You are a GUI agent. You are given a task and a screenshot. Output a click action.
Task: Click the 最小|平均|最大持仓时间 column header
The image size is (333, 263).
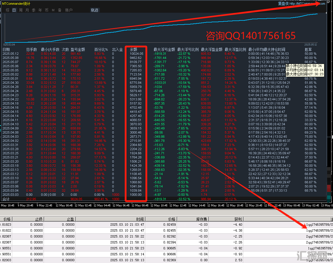coord(267,49)
